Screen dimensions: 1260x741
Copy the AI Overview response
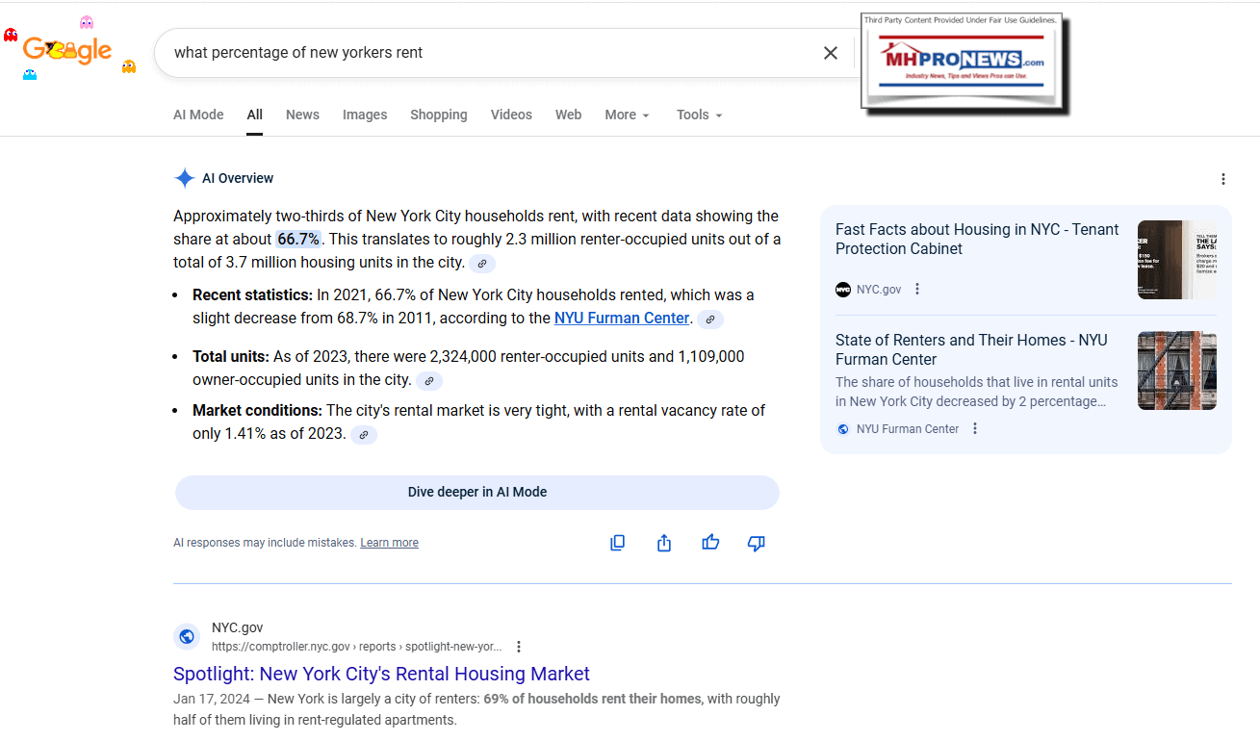pyautogui.click(x=617, y=543)
